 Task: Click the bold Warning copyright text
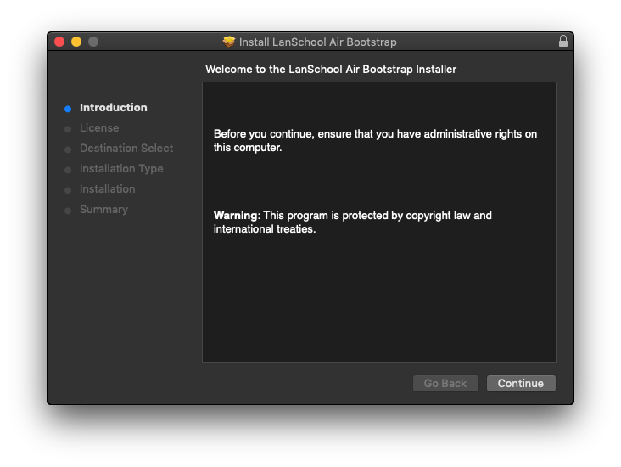click(352, 222)
